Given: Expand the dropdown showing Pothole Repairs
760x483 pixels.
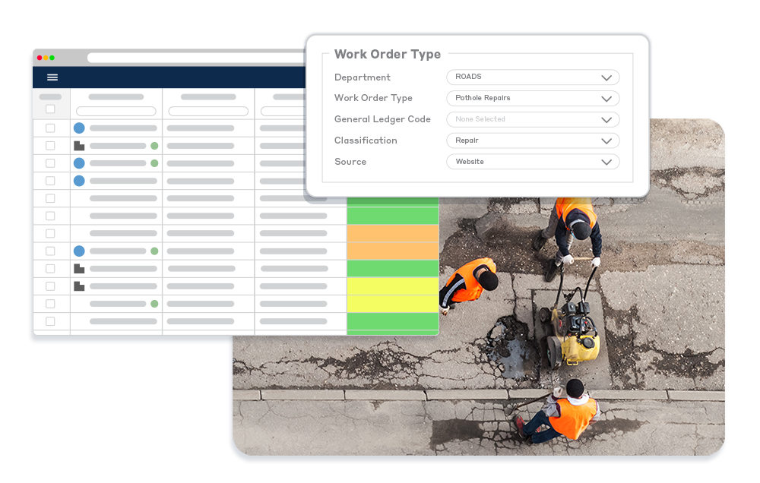Looking at the screenshot, I should [533, 98].
